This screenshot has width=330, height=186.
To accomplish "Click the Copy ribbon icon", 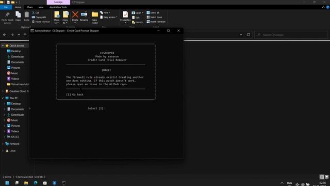I will pos(18,15).
